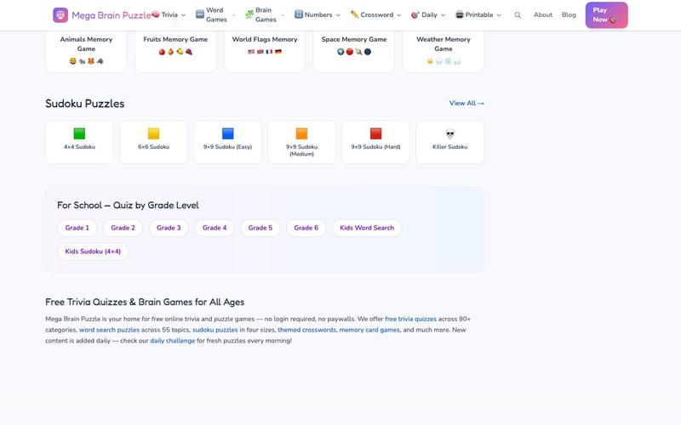681x425 pixels.
Task: Click the planet emojis under Space Memory Game
Action: coord(354,52)
